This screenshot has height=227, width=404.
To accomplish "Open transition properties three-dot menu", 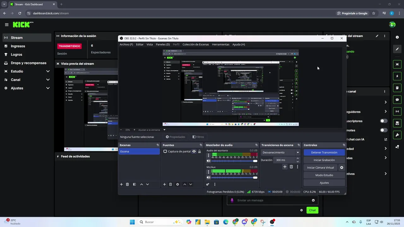I will (x=297, y=167).
